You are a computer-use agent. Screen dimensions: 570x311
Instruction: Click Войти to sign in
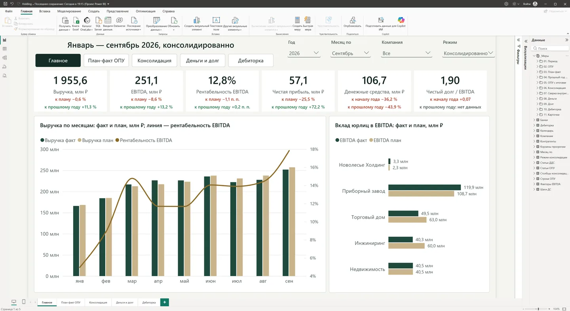[527, 4]
